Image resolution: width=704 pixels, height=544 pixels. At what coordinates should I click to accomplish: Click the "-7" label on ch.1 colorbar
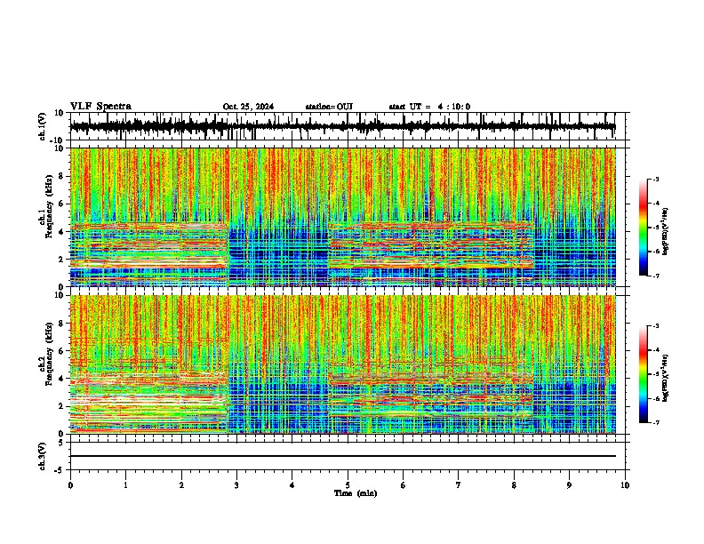(x=656, y=276)
